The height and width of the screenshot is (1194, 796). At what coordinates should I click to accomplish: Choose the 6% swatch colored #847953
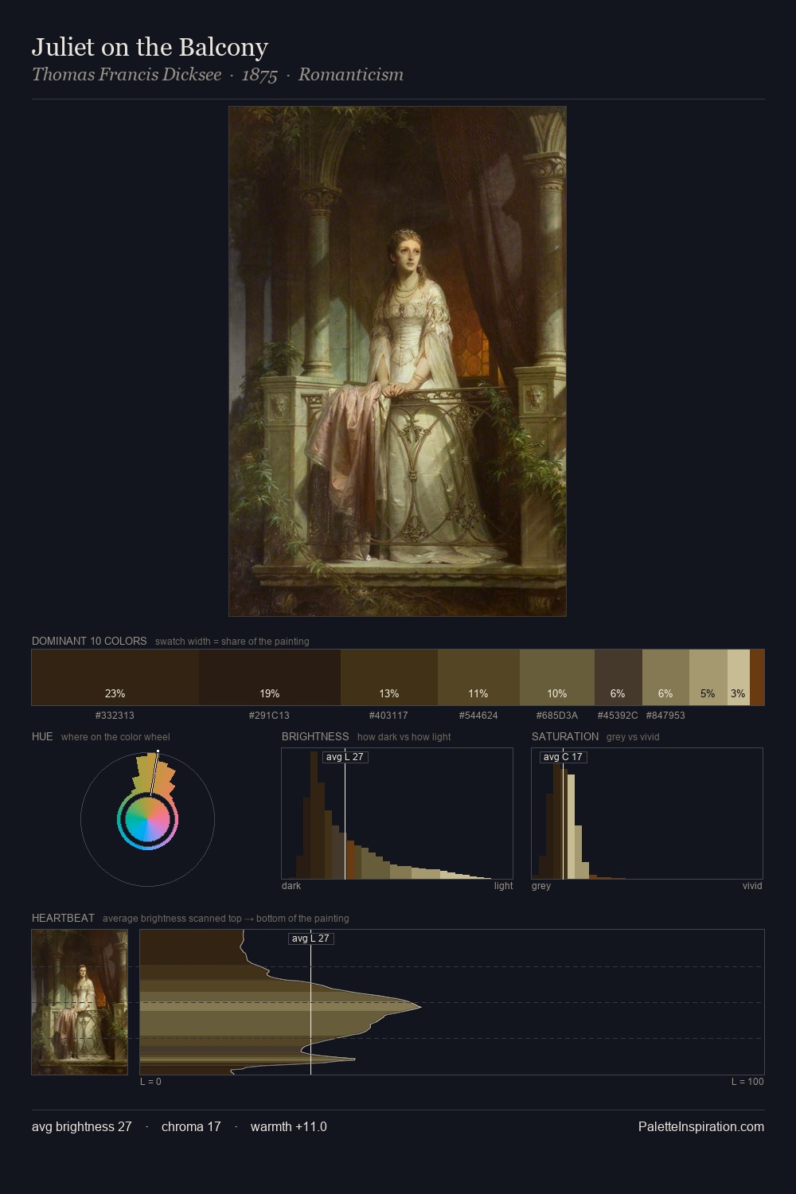click(665, 677)
